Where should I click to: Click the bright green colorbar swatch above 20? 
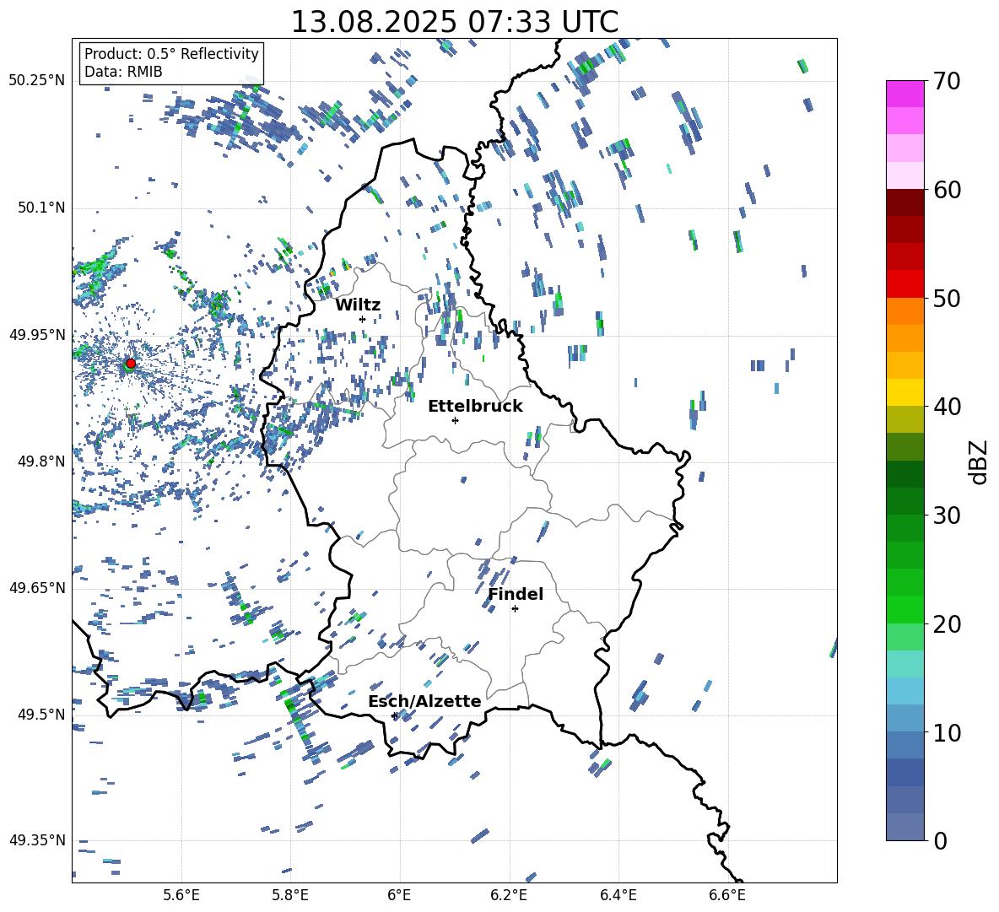pos(905,609)
